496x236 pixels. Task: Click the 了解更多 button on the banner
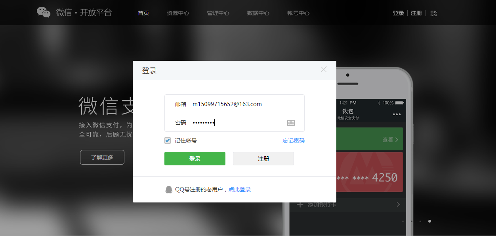(x=102, y=157)
